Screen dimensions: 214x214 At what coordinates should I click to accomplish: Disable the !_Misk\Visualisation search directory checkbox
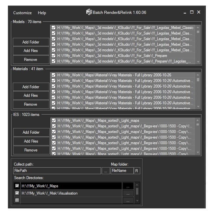click(17, 193)
